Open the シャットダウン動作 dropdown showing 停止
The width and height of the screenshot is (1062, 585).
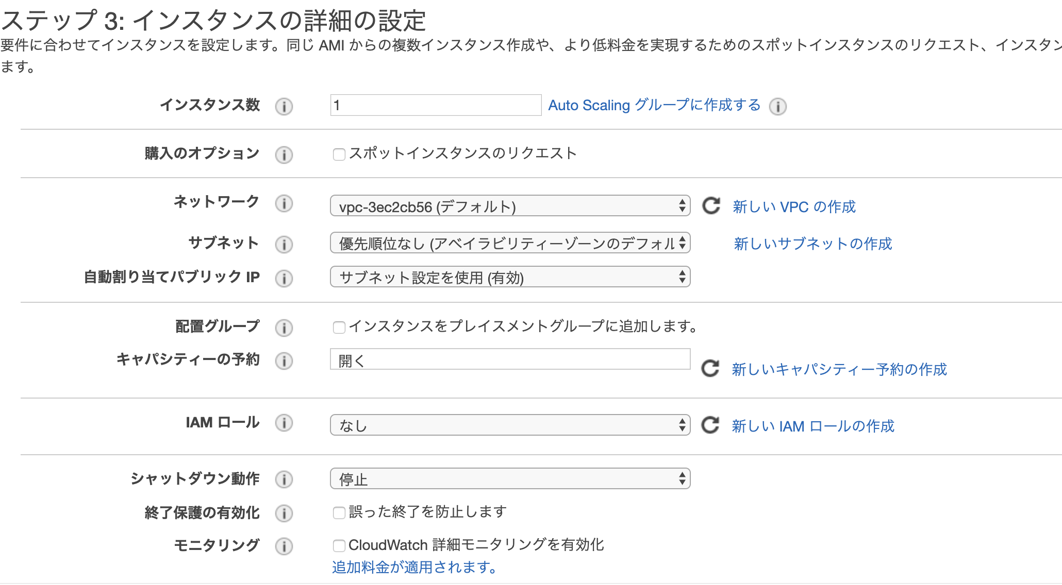pyautogui.click(x=509, y=479)
